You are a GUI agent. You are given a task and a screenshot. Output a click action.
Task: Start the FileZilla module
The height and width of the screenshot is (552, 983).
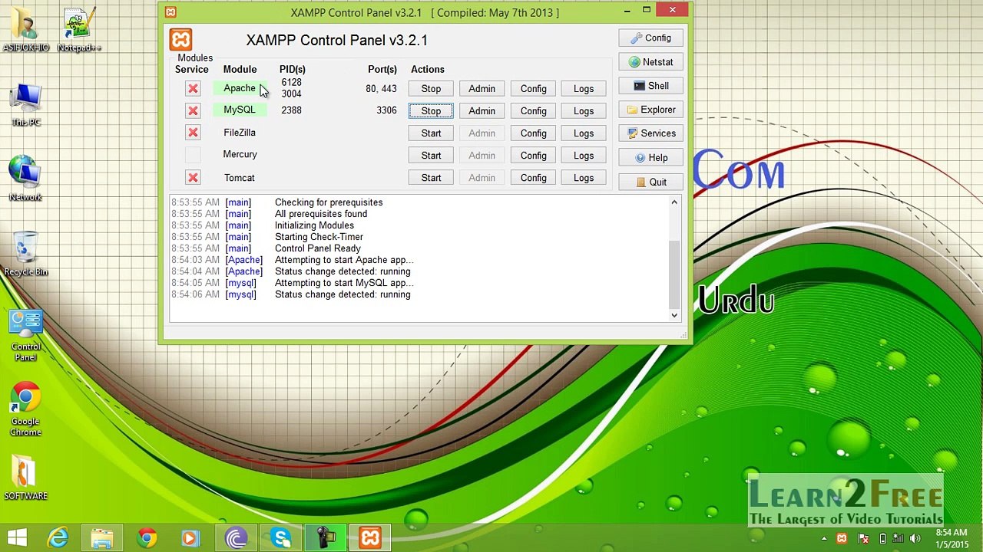[x=431, y=133]
